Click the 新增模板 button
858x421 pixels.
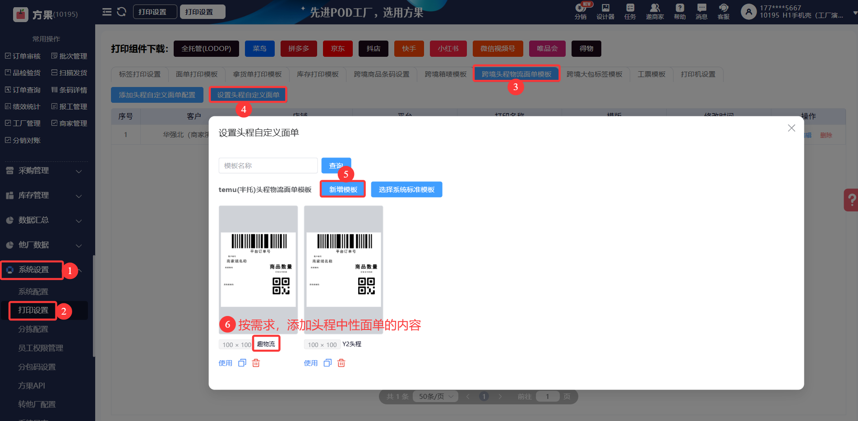[x=343, y=190]
